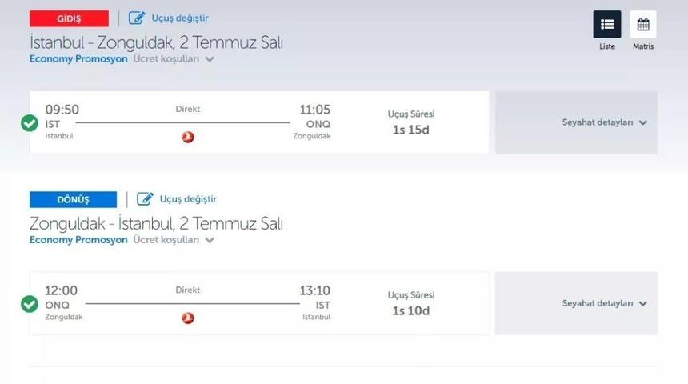Click Uçuş değiştir link for the return flight
Screen dimensions: 688x384
click(x=188, y=198)
